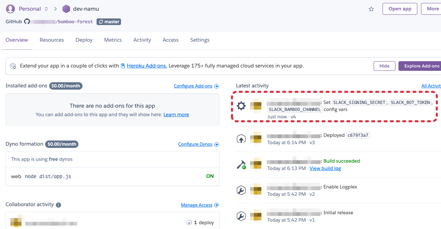Click the user avatar in the Deployed row
The height and width of the screenshot is (229, 441).
tap(256, 138)
